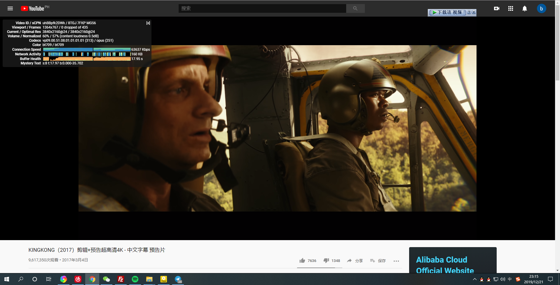Open FileZilla from the taskbar
The height and width of the screenshot is (285, 560).
point(121,279)
